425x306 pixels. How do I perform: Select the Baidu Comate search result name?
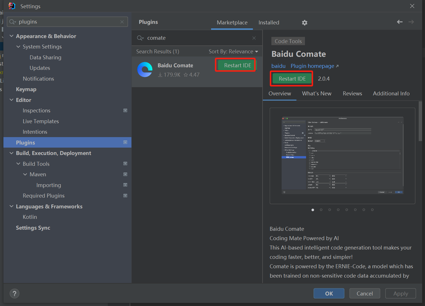[175, 65]
